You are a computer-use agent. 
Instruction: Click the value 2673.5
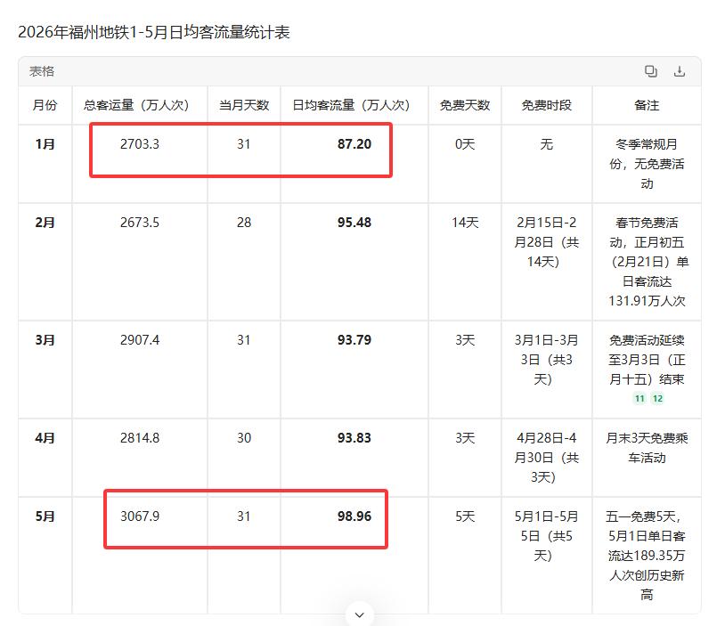pyautogui.click(x=140, y=223)
